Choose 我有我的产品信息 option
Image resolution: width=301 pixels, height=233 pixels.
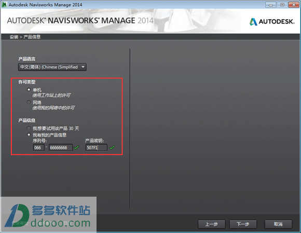click(x=29, y=135)
